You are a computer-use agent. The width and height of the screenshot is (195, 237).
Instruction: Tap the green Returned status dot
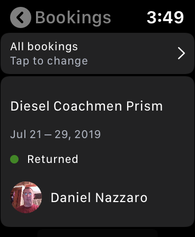click(14, 159)
